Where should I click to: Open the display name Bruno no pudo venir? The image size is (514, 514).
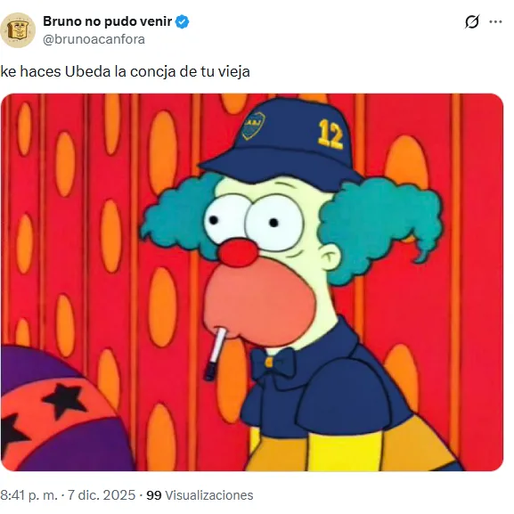tap(107, 21)
